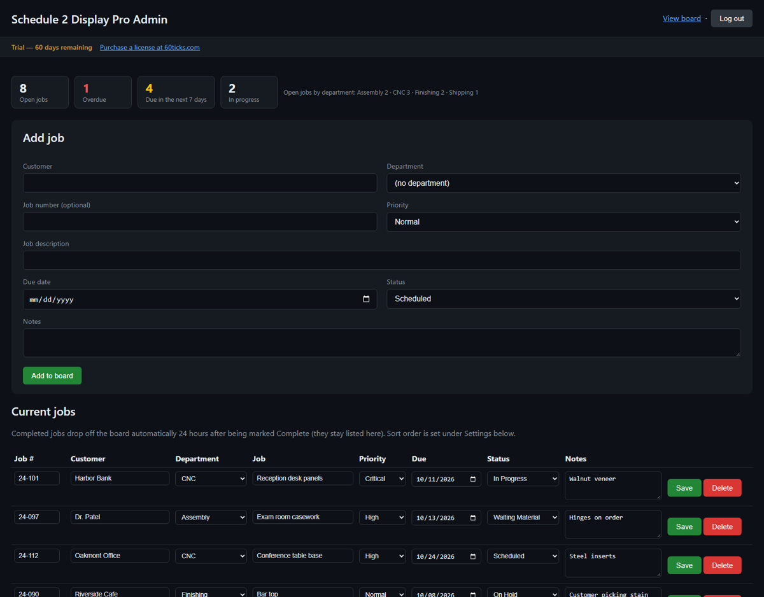This screenshot has height=597, width=764.
Task: Focus the Job description field
Action: [382, 260]
